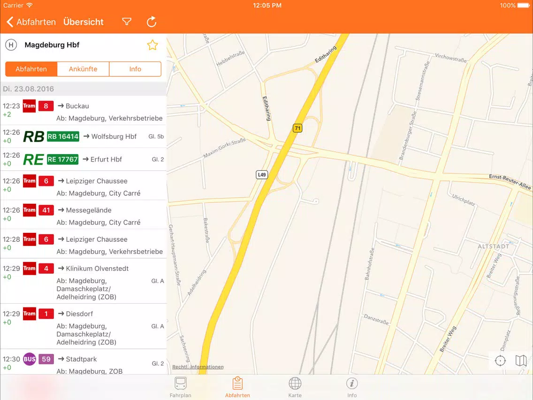The image size is (533, 400).
Task: Switch to the Info segment
Action: tap(135, 69)
